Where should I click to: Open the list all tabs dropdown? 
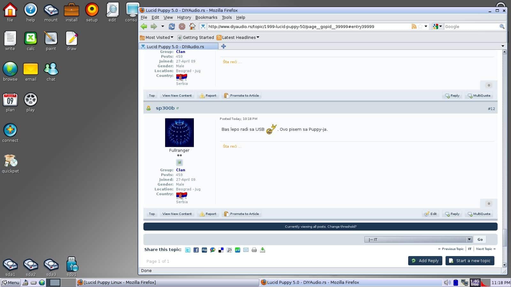503,46
